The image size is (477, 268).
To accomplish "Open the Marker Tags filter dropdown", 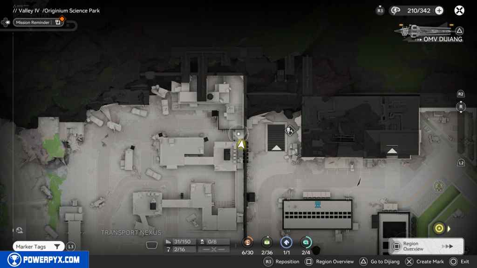I will pos(39,247).
